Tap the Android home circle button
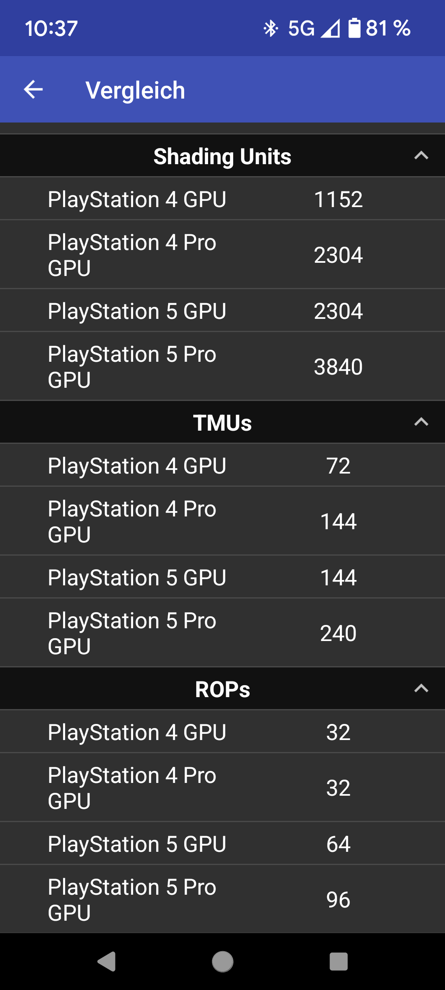This screenshot has width=445, height=990. [x=222, y=962]
